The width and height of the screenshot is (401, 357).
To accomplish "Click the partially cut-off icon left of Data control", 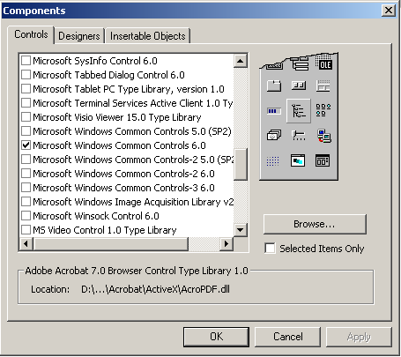I will [x=275, y=66].
